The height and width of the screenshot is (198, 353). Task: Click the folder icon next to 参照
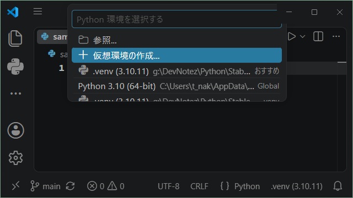pyautogui.click(x=83, y=40)
